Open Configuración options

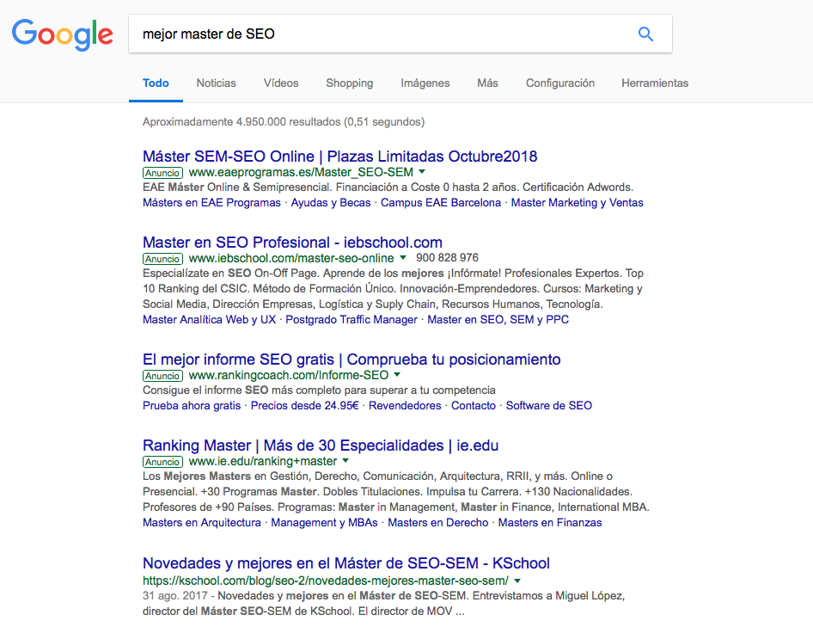[560, 83]
